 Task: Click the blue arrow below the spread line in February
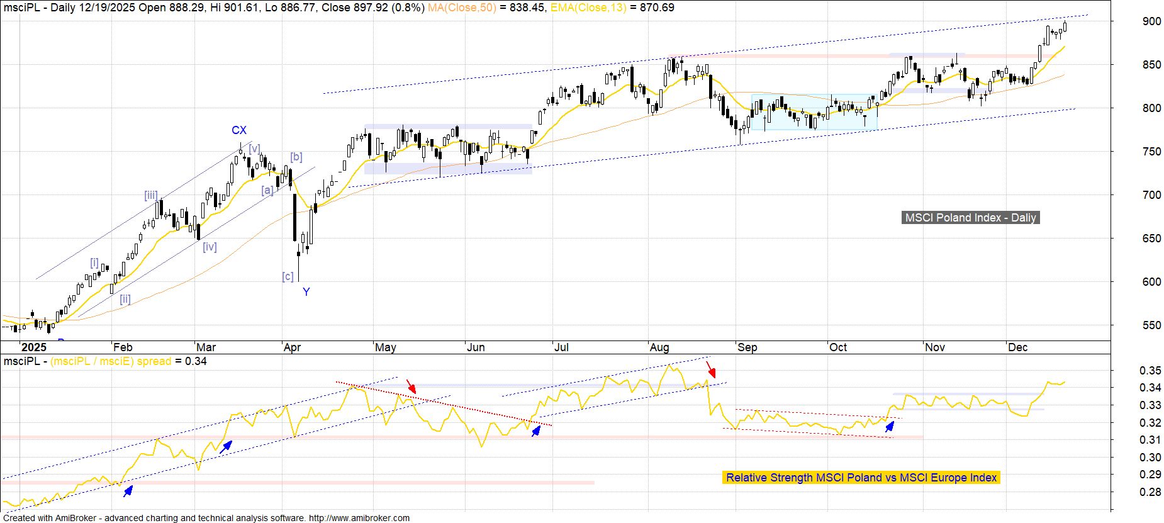point(128,491)
